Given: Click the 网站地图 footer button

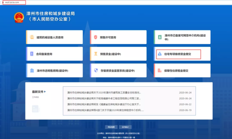Looking at the screenshot, I should pyautogui.click(x=111, y=127).
